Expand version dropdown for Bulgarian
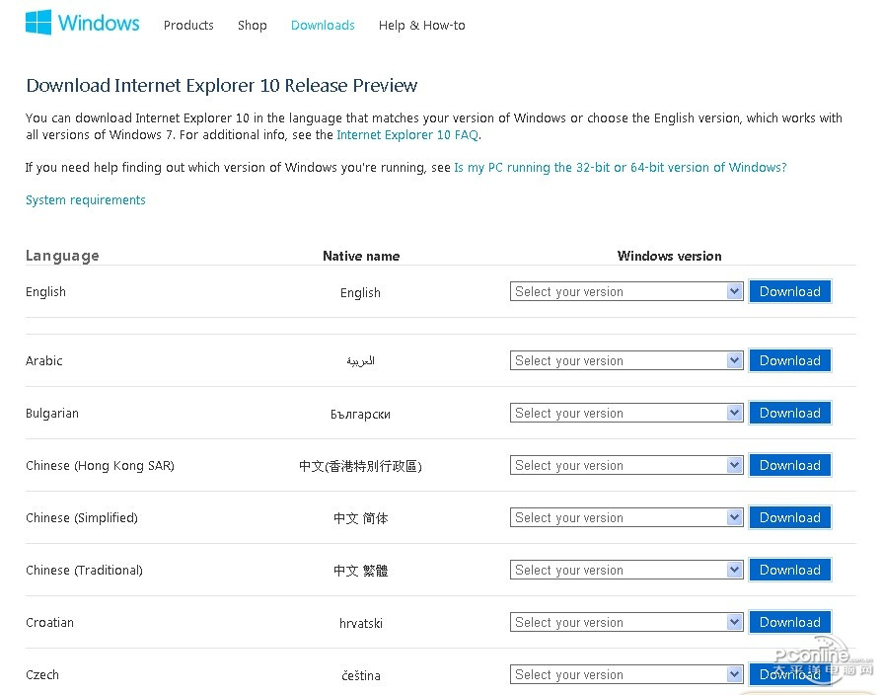The width and height of the screenshot is (882, 695). 626,414
